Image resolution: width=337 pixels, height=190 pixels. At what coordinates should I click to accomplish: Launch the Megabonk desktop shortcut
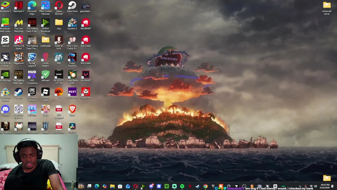[x=19, y=59]
